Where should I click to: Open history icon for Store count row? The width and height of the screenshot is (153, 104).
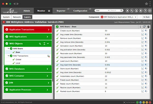(x=146, y=69)
